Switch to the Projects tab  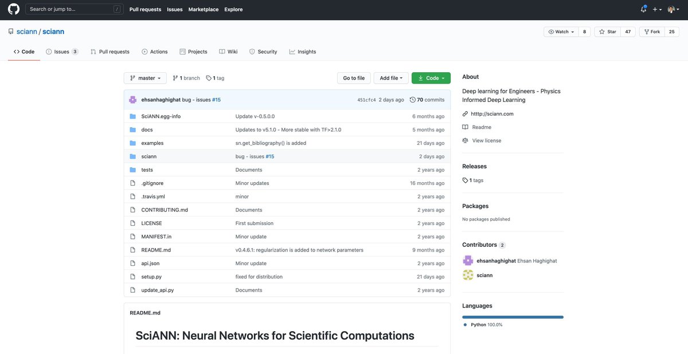coord(193,52)
